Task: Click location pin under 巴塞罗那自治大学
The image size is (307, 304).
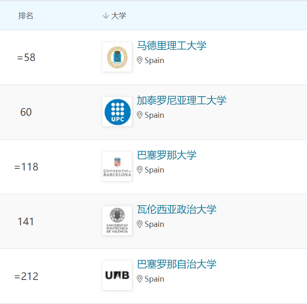Action: [140, 279]
